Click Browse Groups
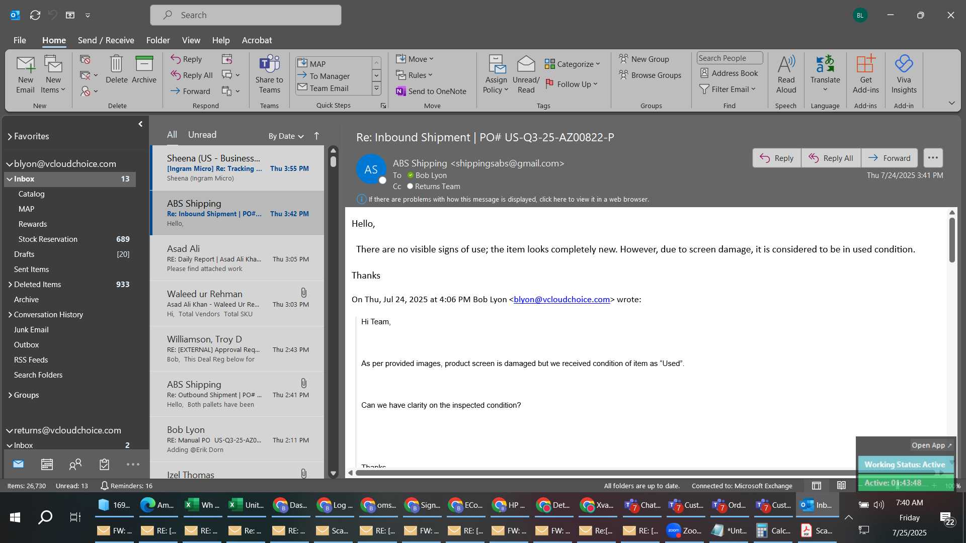This screenshot has height=543, width=966. (650, 75)
